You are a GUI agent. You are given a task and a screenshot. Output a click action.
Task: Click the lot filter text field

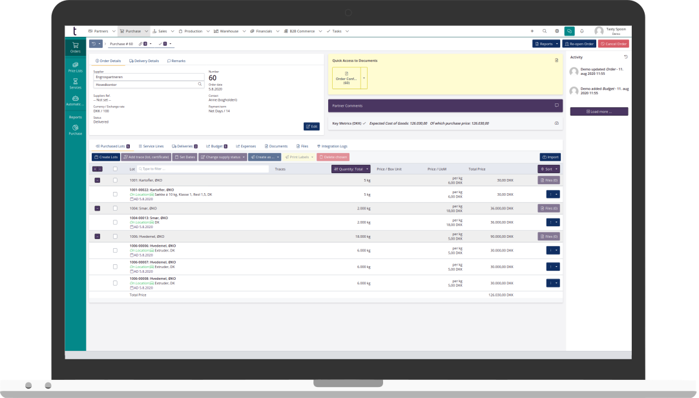click(202, 169)
